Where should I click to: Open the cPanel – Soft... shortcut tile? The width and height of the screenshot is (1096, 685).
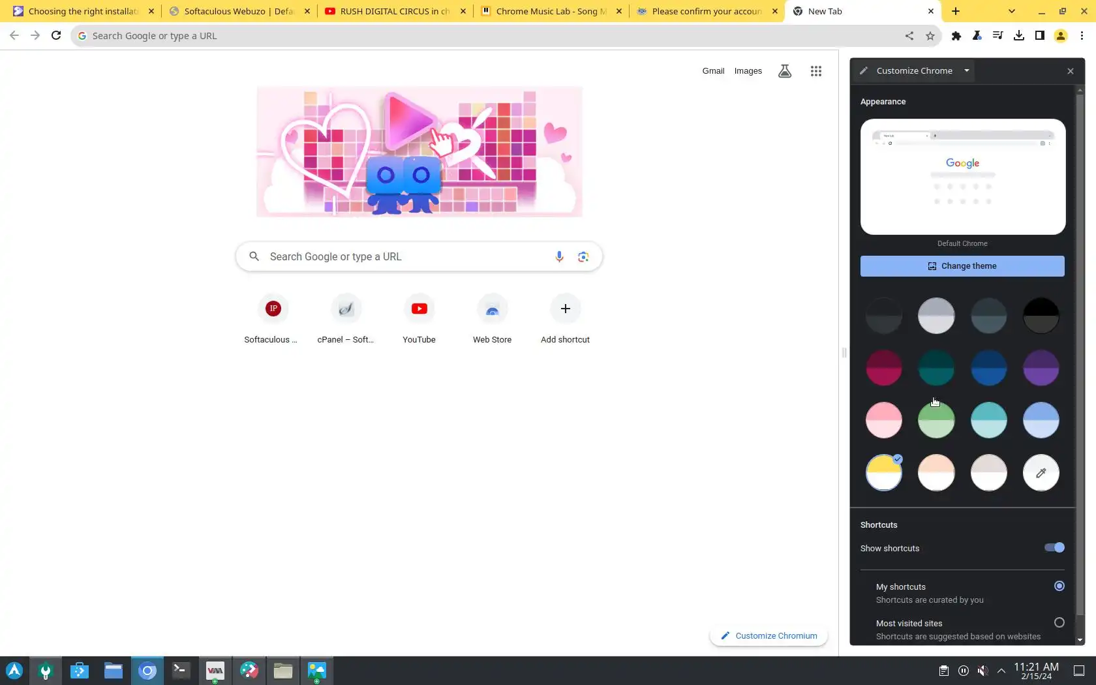[346, 319]
